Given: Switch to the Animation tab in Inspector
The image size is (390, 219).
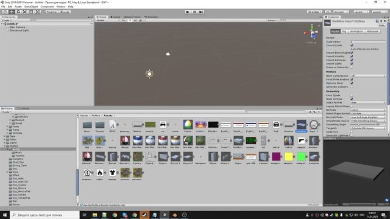Looking at the screenshot, I should click(356, 32).
